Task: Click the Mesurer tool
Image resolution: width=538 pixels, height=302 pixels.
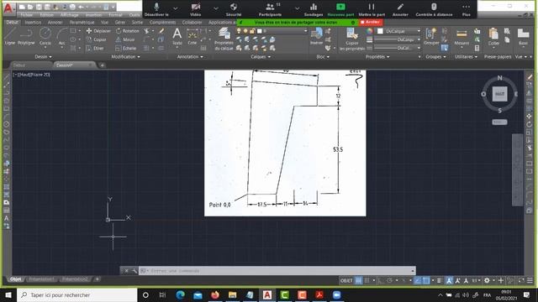Action: pos(462,37)
